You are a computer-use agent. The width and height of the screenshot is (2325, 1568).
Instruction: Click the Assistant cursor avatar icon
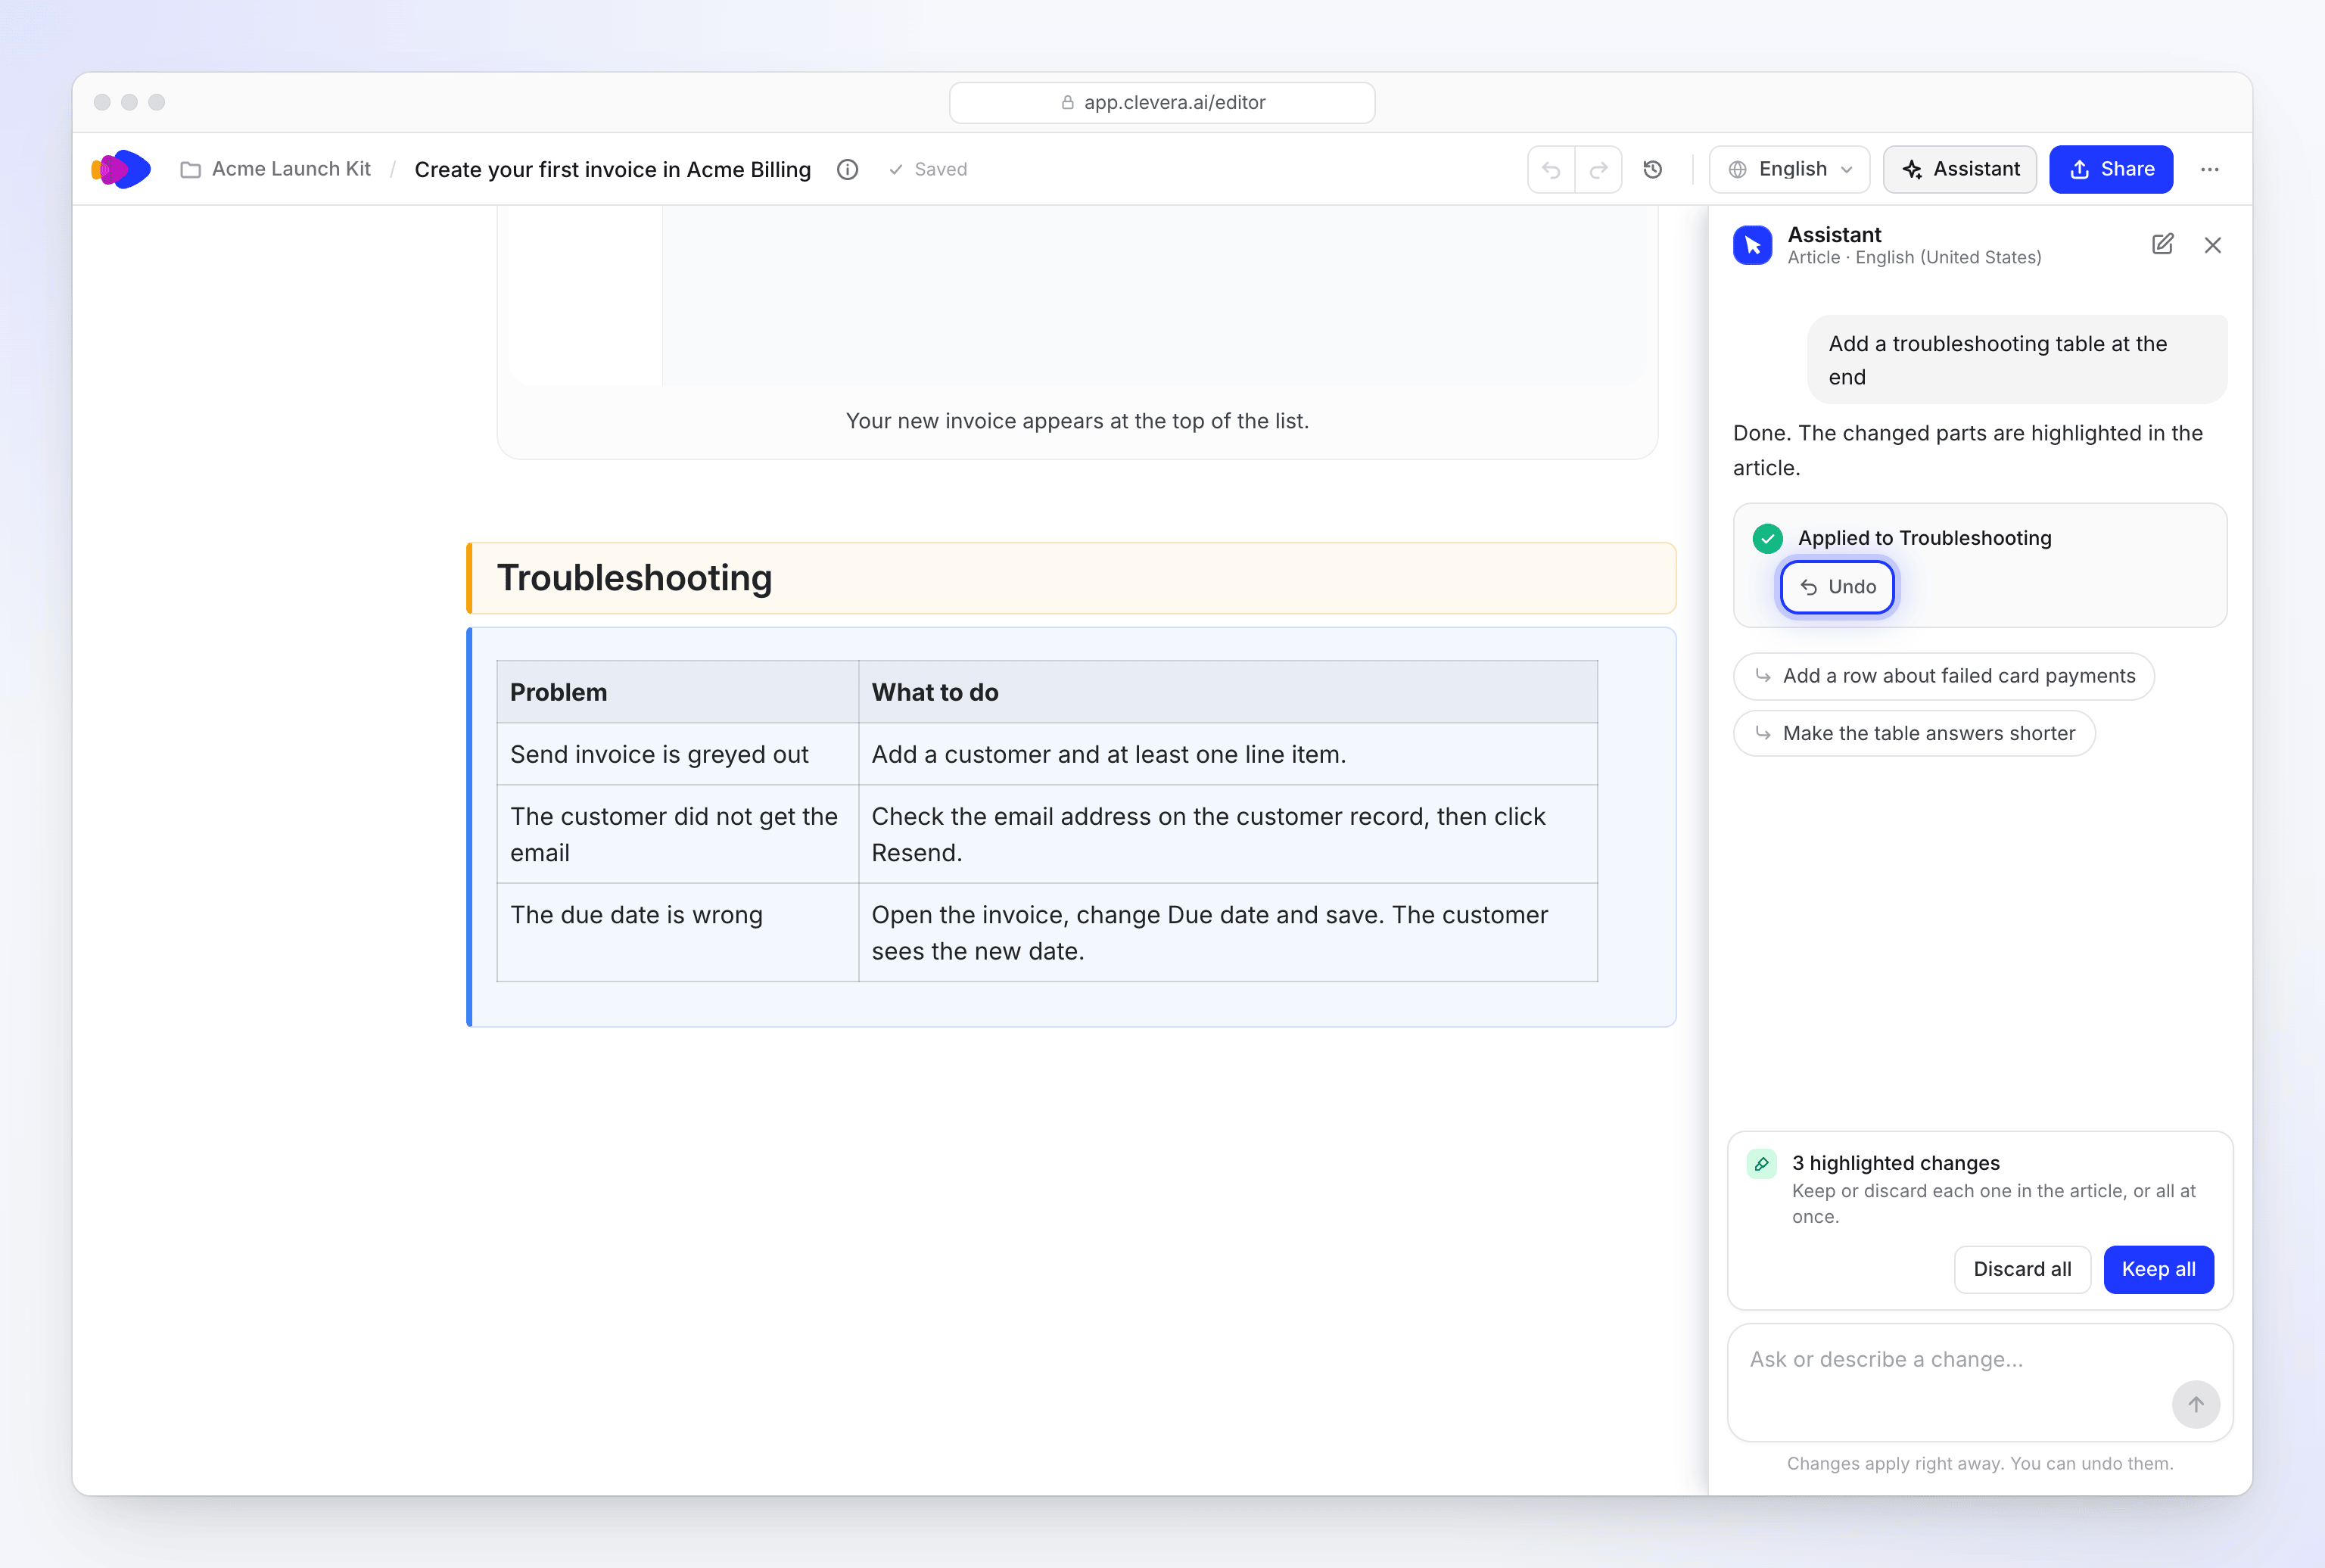1752,245
